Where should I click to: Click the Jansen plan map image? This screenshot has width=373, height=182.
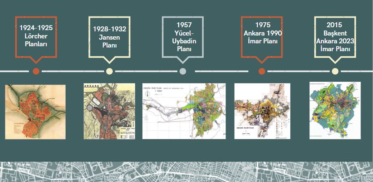(109, 111)
